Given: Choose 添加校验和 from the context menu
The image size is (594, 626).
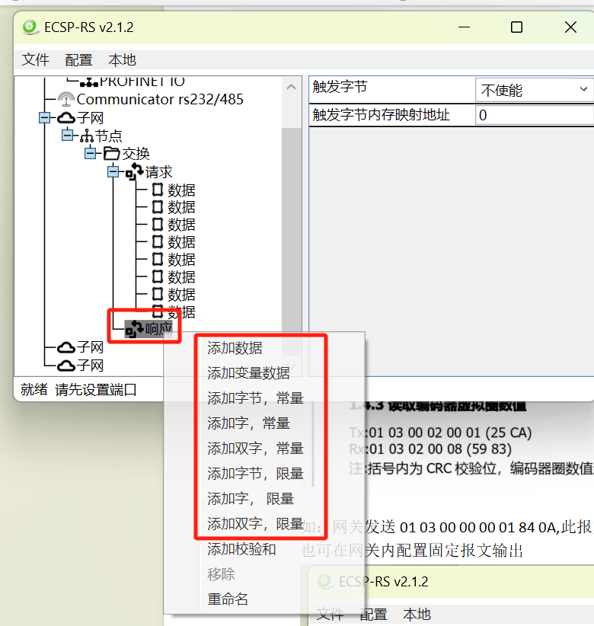Looking at the screenshot, I should coord(241,549).
